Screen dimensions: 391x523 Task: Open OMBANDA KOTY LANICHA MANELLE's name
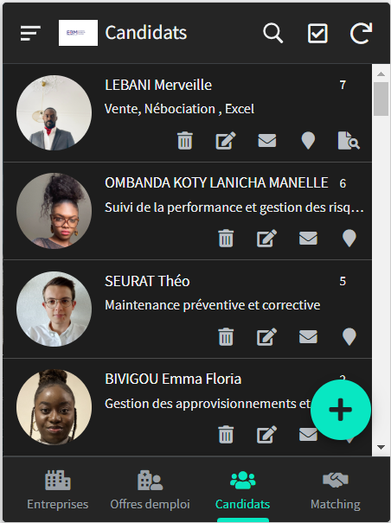216,182
